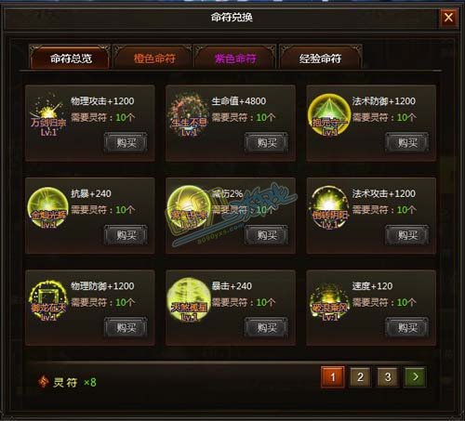Purchase the 速度+120 talisman

pyautogui.click(x=407, y=327)
